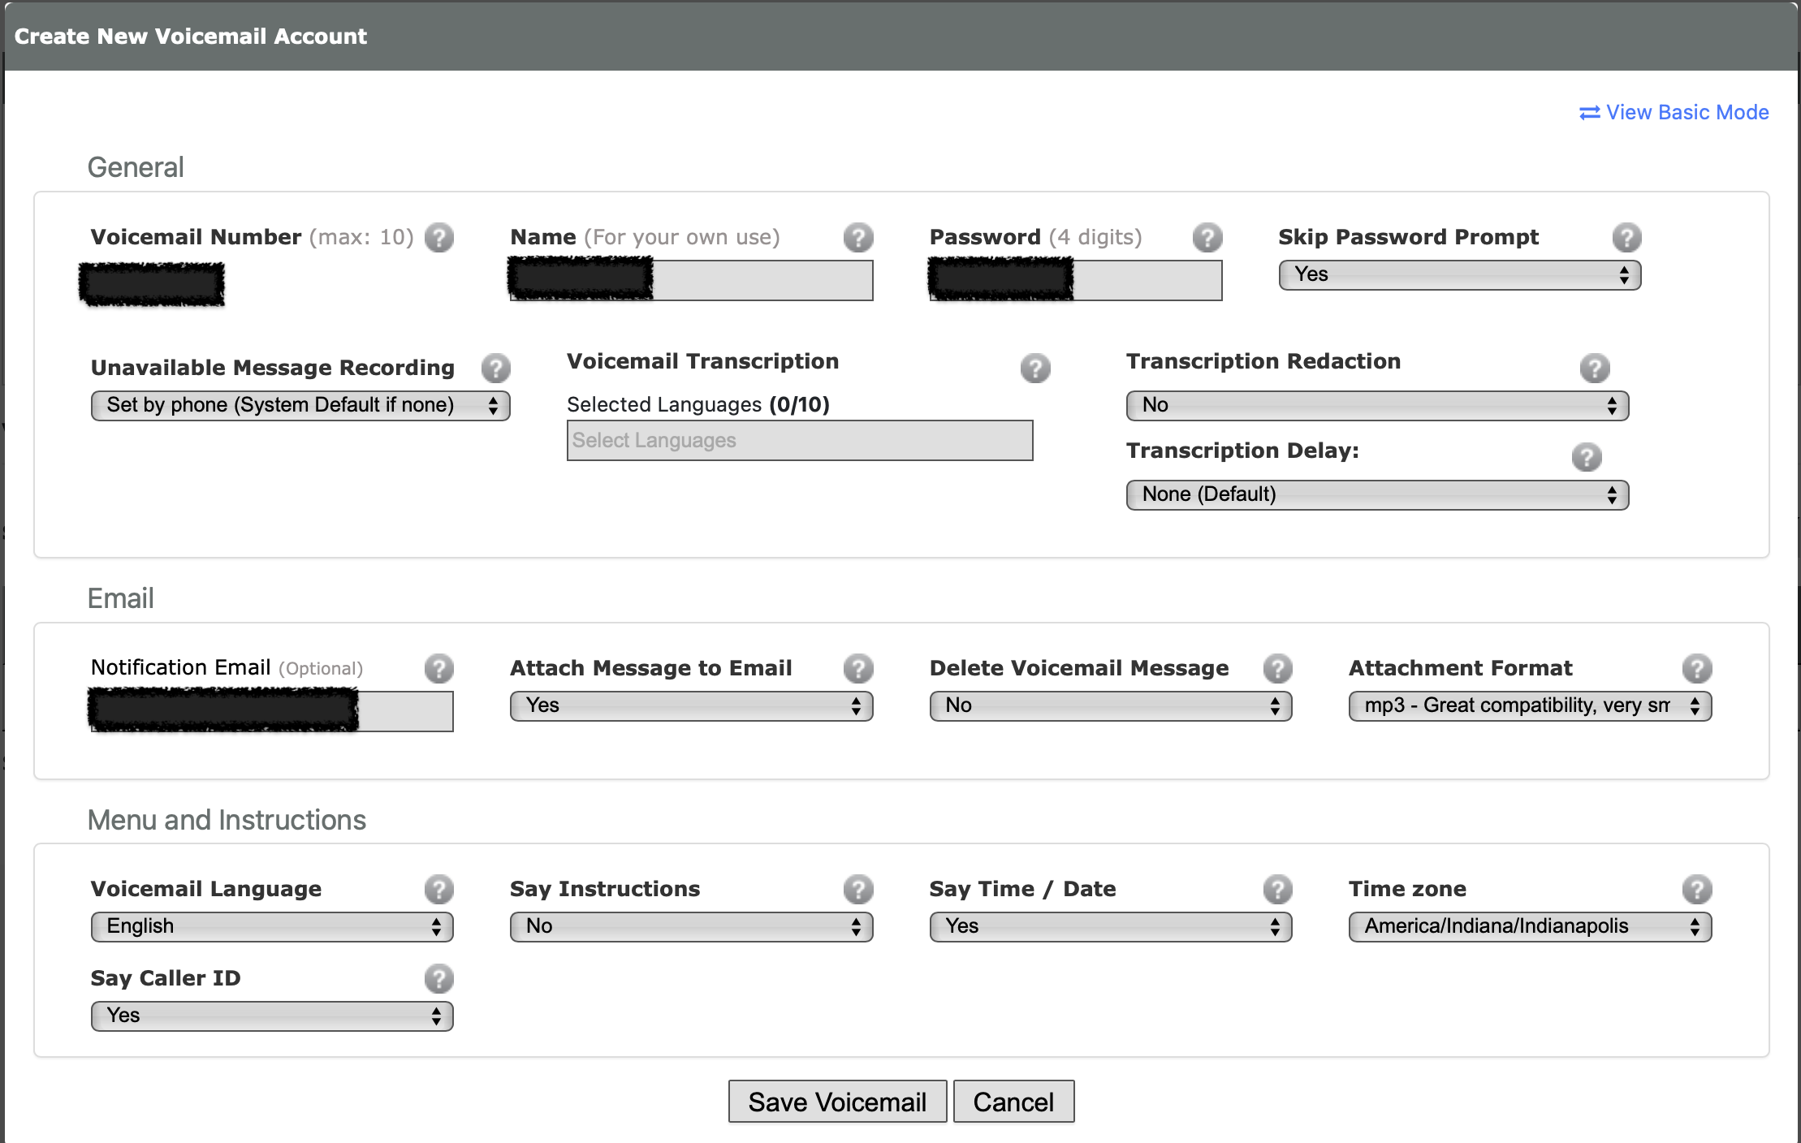Focus the Password input field

point(1076,281)
